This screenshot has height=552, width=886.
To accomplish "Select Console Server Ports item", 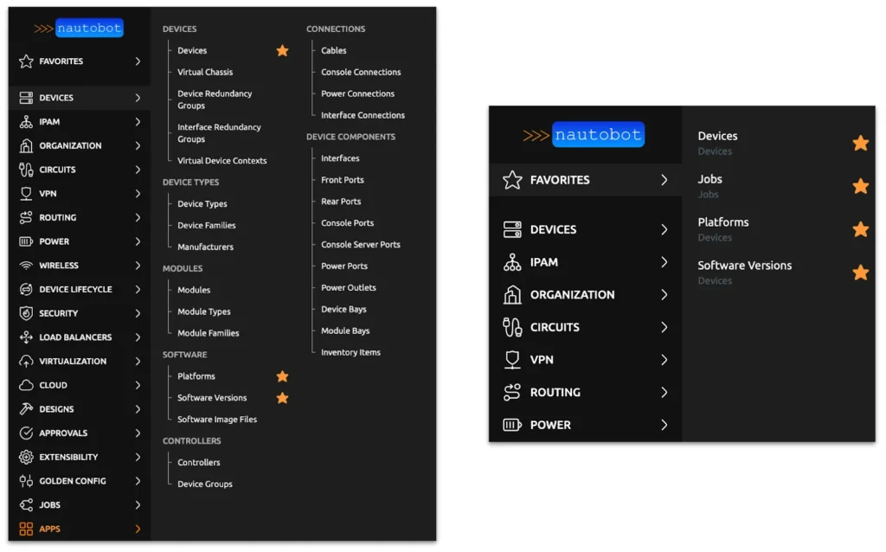I will (360, 245).
